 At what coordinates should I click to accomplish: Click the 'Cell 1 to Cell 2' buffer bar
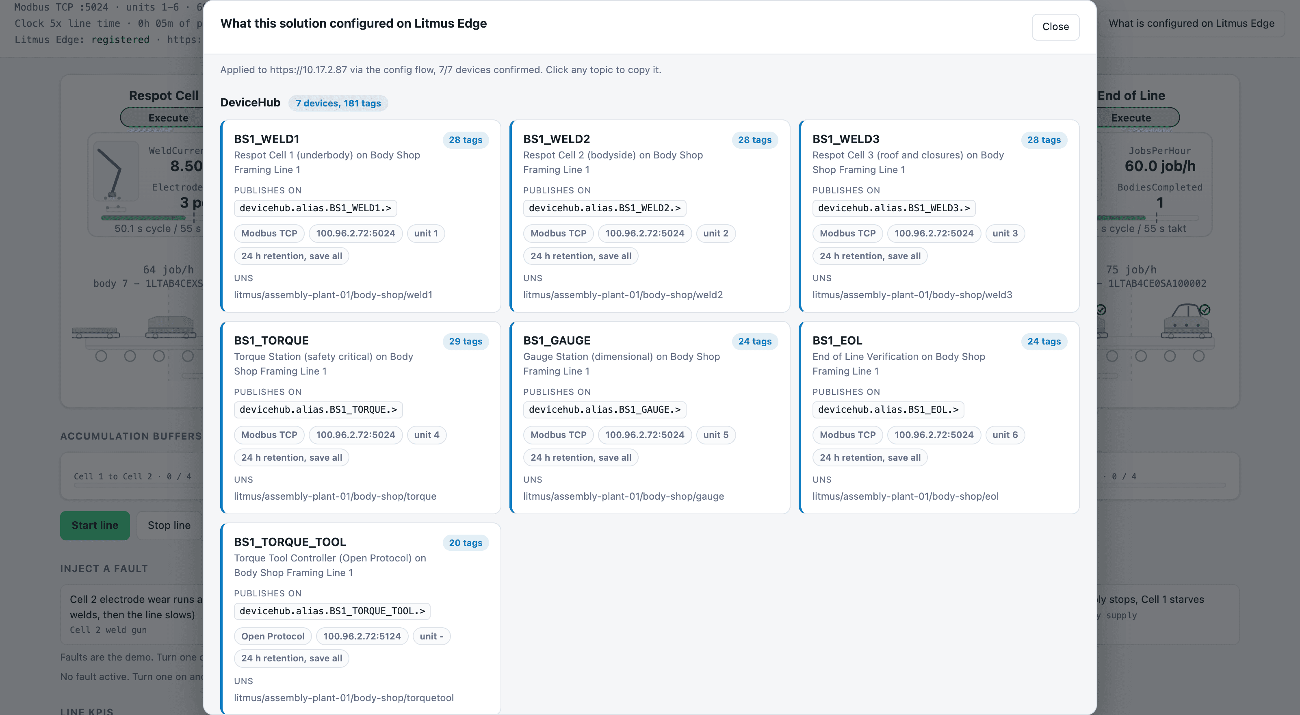[x=139, y=485]
